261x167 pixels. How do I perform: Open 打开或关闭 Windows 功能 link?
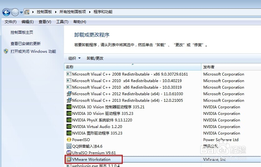(x=33, y=51)
